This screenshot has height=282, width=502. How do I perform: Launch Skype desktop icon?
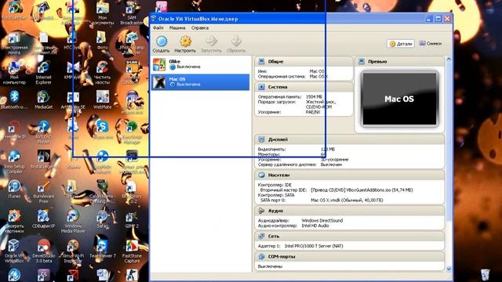click(103, 129)
